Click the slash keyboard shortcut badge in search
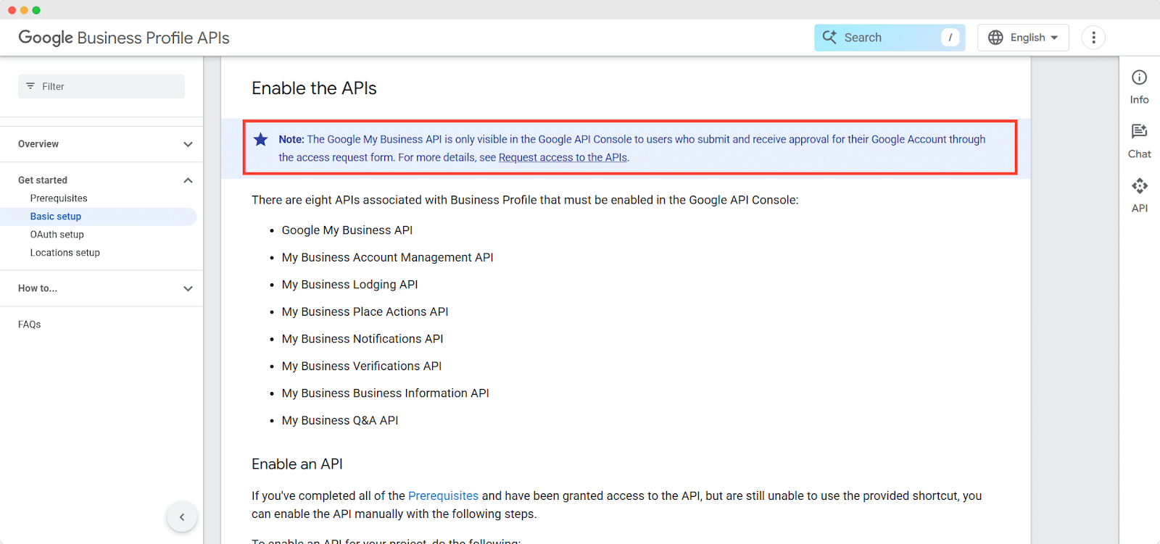 coord(950,38)
